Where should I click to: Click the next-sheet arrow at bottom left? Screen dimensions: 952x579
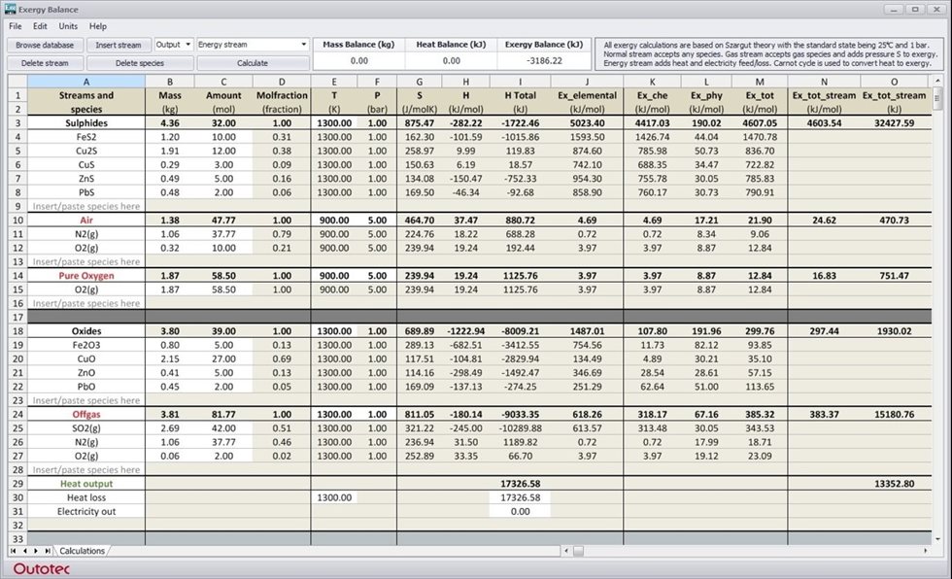click(36, 550)
